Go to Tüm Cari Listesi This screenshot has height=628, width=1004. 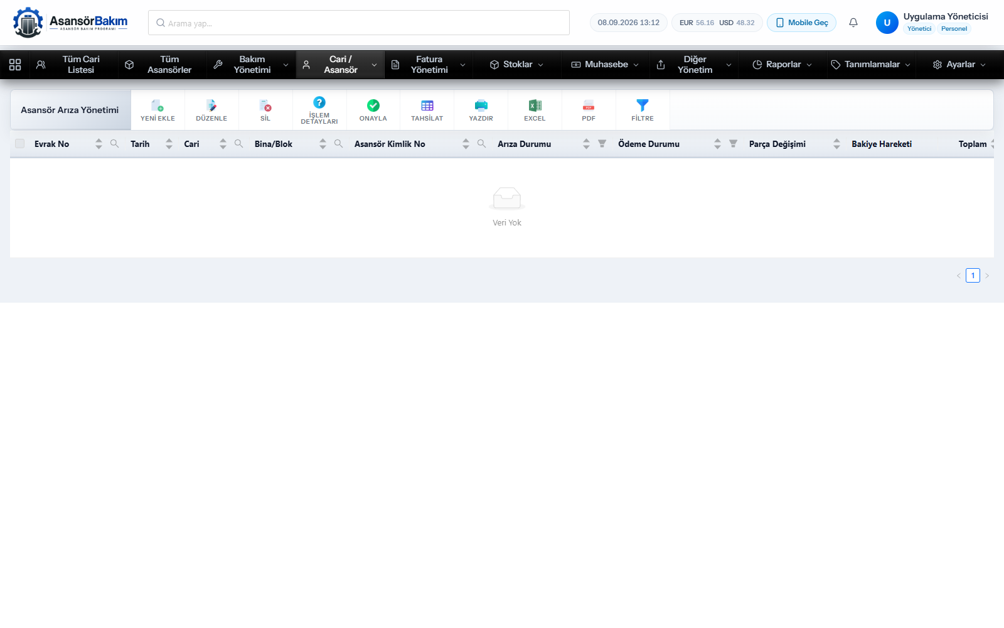pos(74,65)
